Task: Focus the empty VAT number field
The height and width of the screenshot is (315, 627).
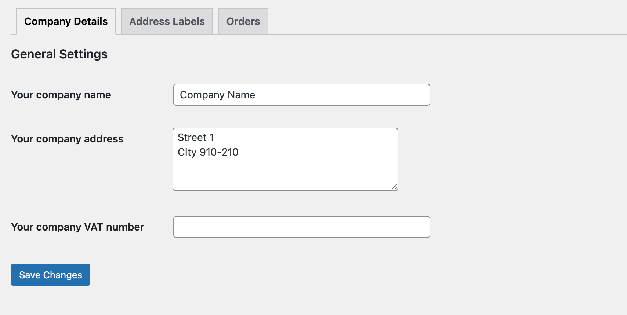Action: 302,227
